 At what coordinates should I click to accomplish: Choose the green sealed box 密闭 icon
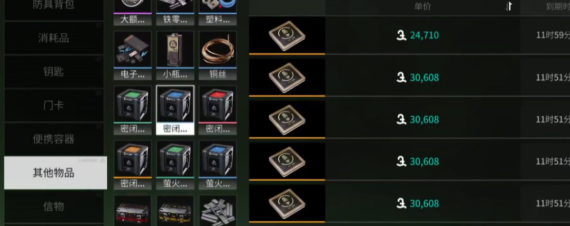132,110
